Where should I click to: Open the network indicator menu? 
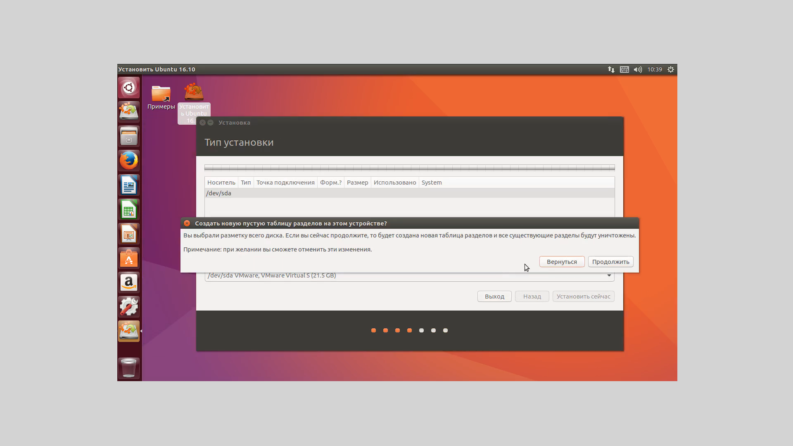[x=611, y=69]
